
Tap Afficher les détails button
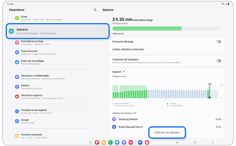(x=167, y=133)
